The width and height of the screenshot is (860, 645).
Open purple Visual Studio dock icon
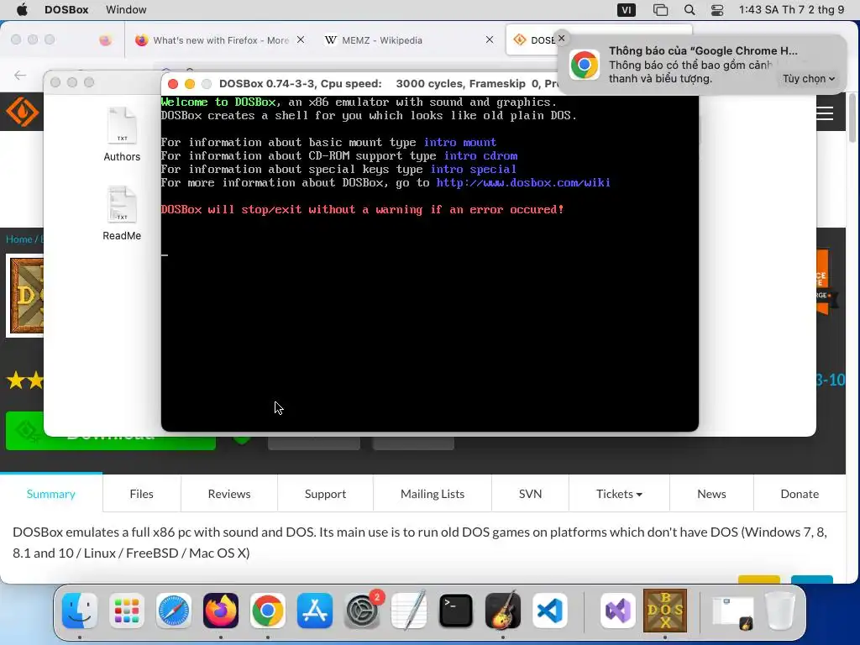(618, 611)
